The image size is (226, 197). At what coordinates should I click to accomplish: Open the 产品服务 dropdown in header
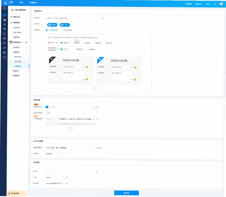coord(34,3)
